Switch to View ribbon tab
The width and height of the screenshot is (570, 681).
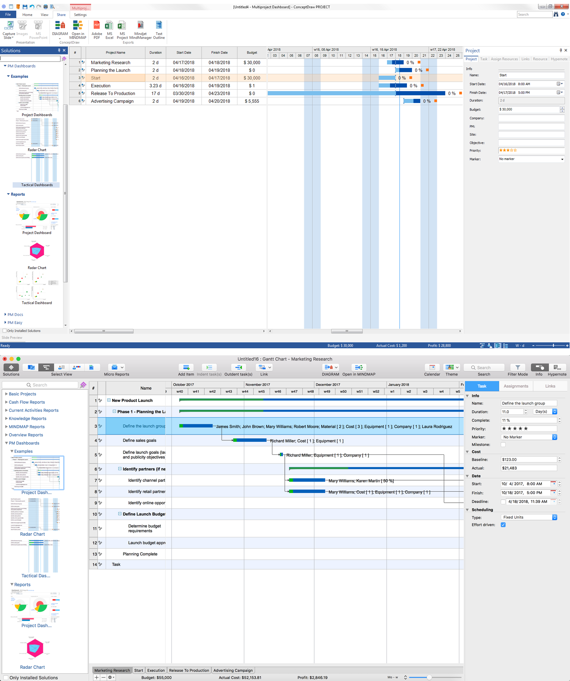click(x=44, y=15)
